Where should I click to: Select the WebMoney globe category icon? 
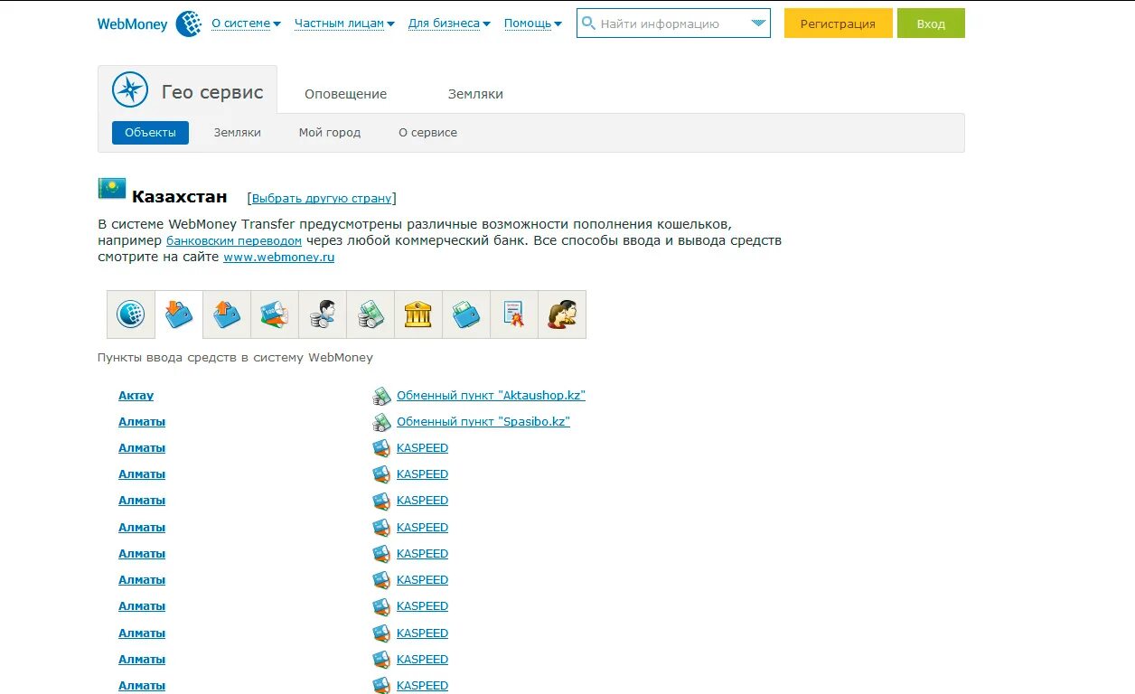pyautogui.click(x=131, y=314)
